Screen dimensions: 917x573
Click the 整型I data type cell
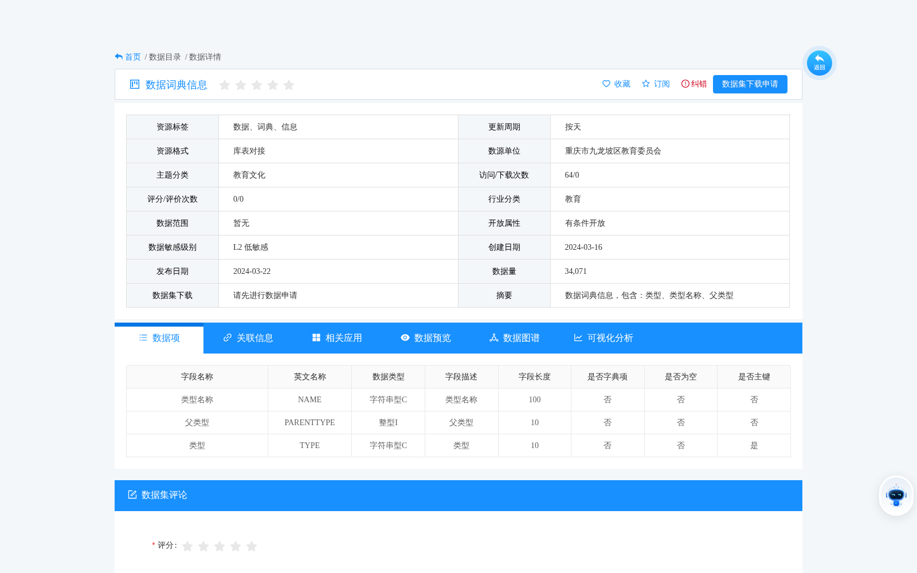pos(388,422)
